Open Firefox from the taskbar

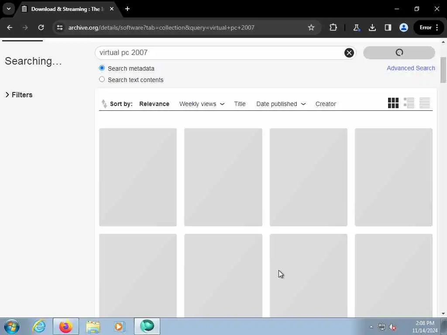(65, 326)
